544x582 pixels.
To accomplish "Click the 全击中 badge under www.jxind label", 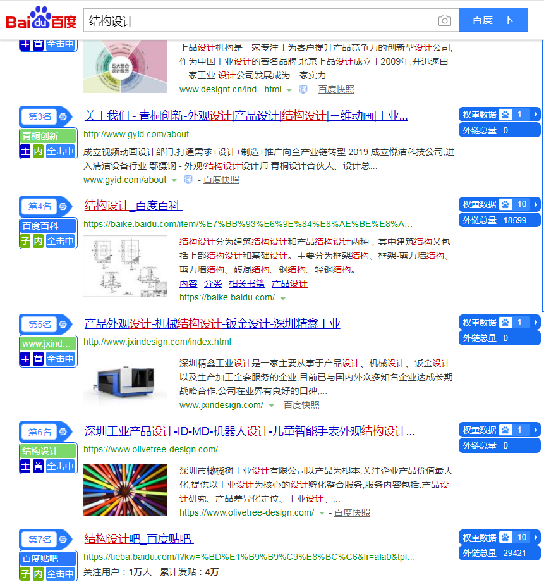I will coord(61,359).
